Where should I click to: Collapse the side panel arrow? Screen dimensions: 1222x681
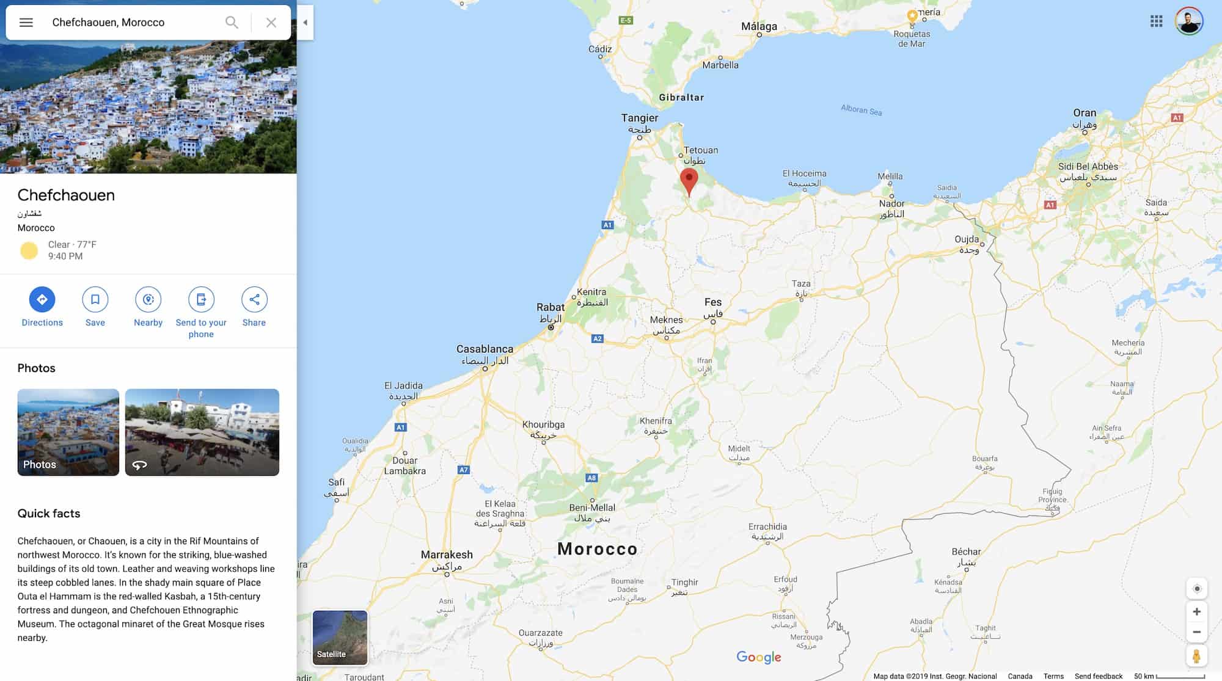pyautogui.click(x=305, y=23)
